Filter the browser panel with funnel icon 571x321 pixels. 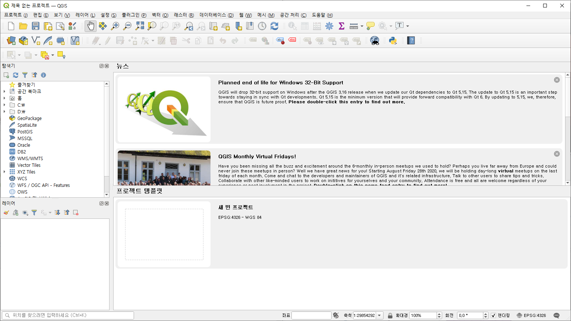click(25, 75)
